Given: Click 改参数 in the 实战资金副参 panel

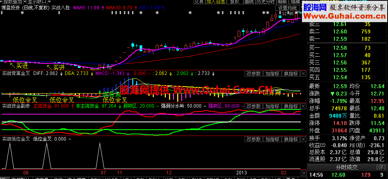Looking at the screenshot, I should [x=253, y=106].
